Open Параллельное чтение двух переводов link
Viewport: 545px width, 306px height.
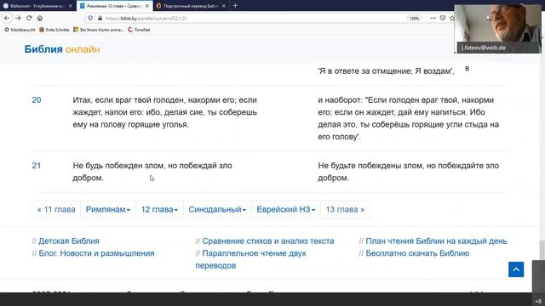(250, 259)
